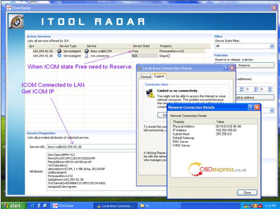Click the ServiceAgent icon in the ivm.connector row
The height and width of the screenshot is (209, 280).
pos(59,56)
